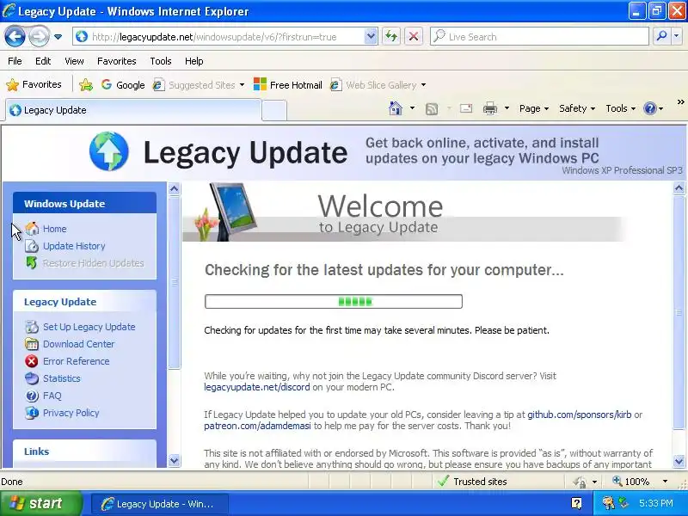Open the Page command bar menu
The width and height of the screenshot is (688, 516).
[x=533, y=108]
